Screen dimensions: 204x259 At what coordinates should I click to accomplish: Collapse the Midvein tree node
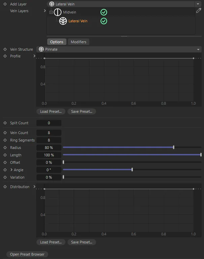51,12
